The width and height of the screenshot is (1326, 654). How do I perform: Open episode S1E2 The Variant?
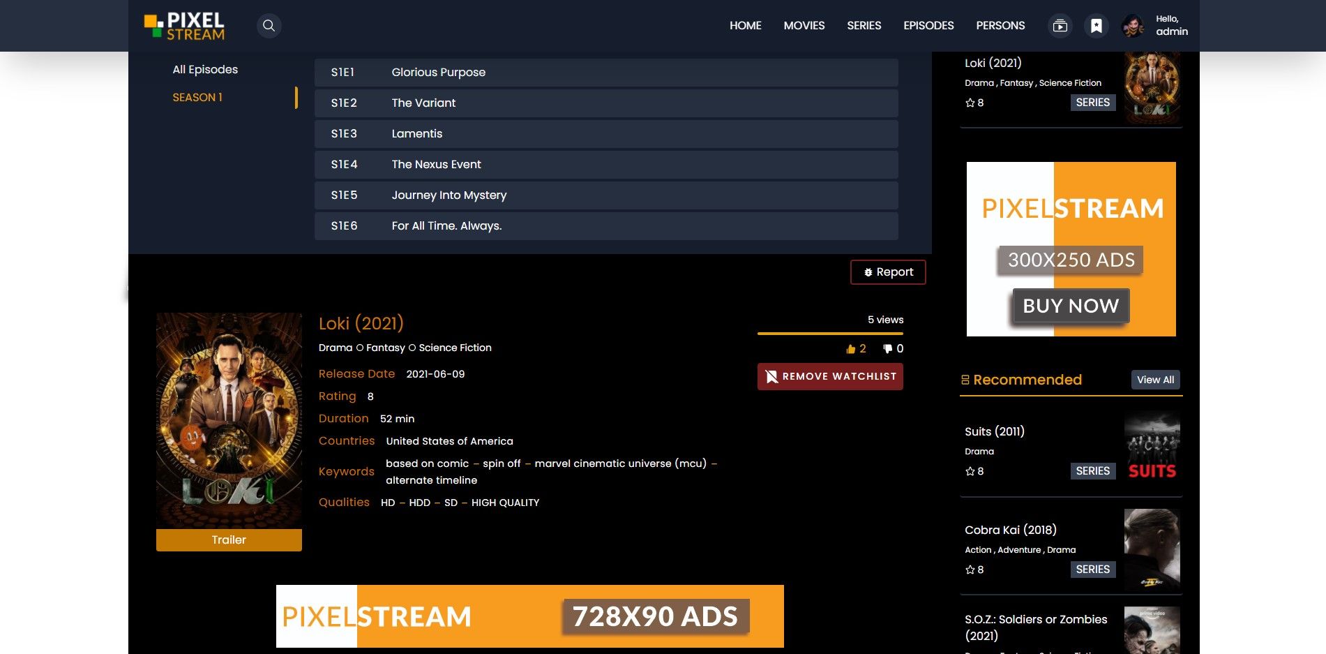point(606,103)
